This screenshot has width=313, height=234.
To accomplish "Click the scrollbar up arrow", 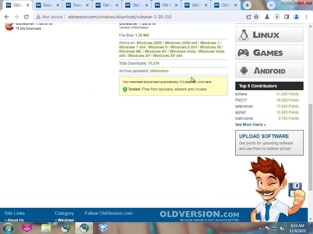I will click(311, 26).
